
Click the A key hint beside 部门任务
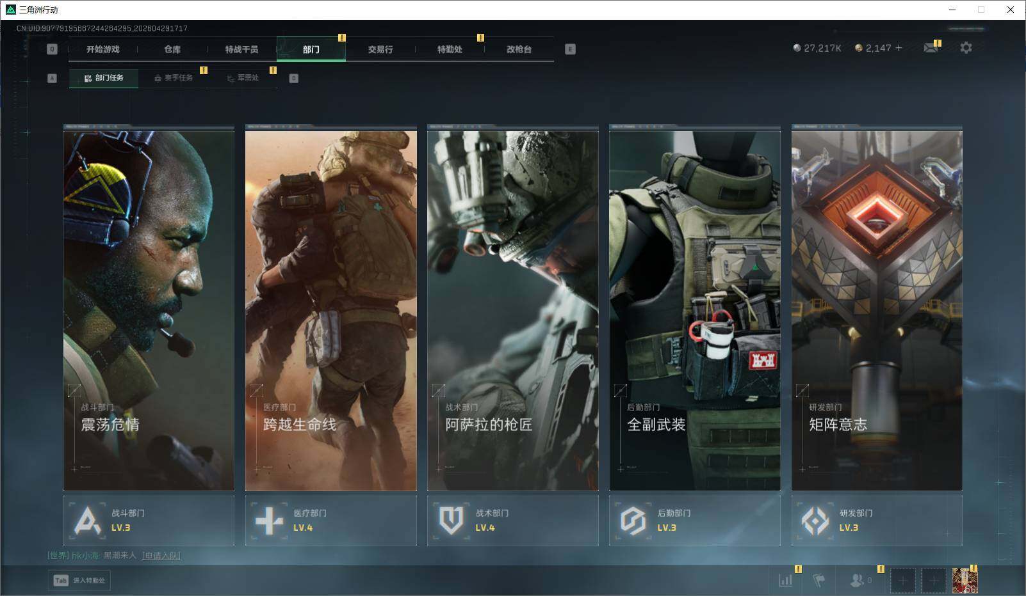[53, 78]
